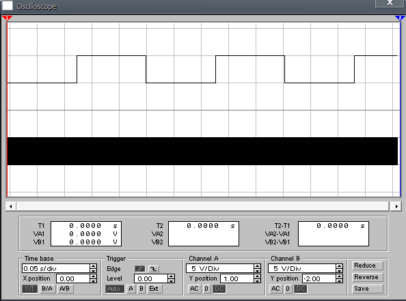
Task: Increase Channel A Y position
Action: tap(258, 276)
